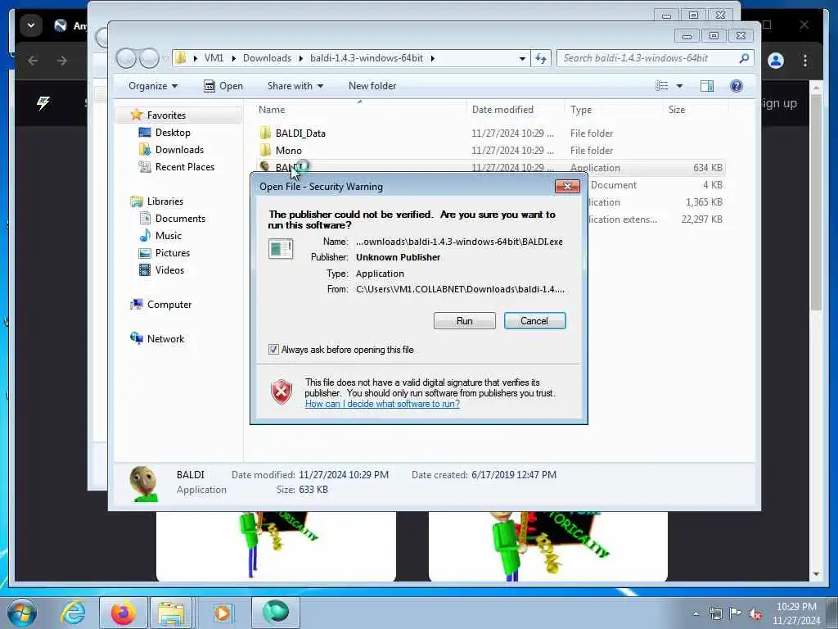Click the BALDI application file icon
838x629 pixels.
[x=264, y=167]
